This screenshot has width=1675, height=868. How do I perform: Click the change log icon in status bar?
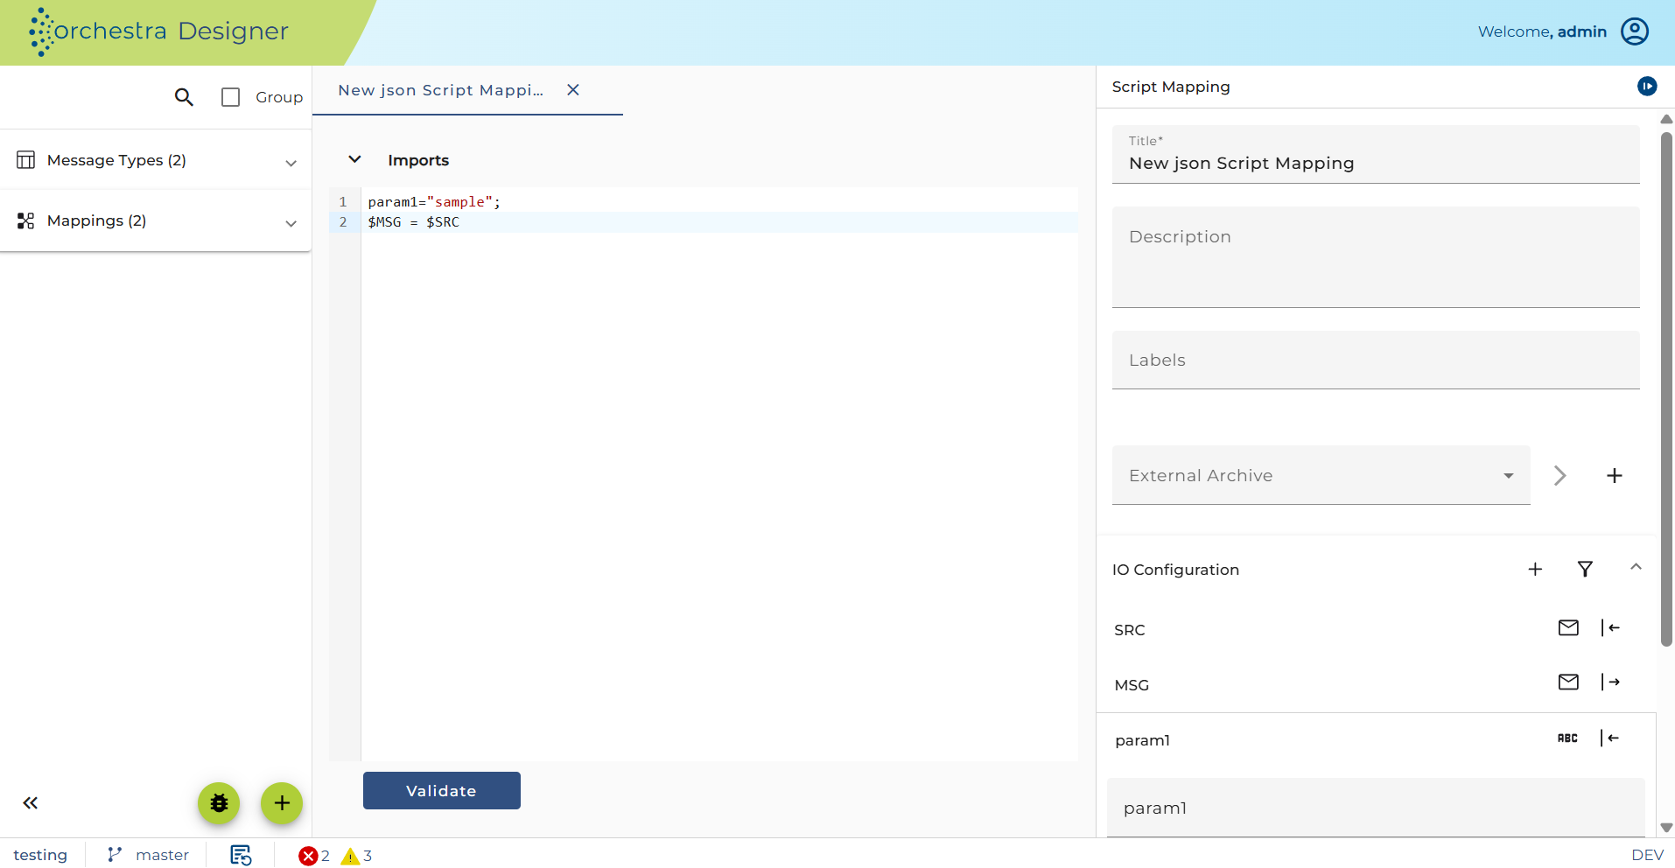click(241, 855)
